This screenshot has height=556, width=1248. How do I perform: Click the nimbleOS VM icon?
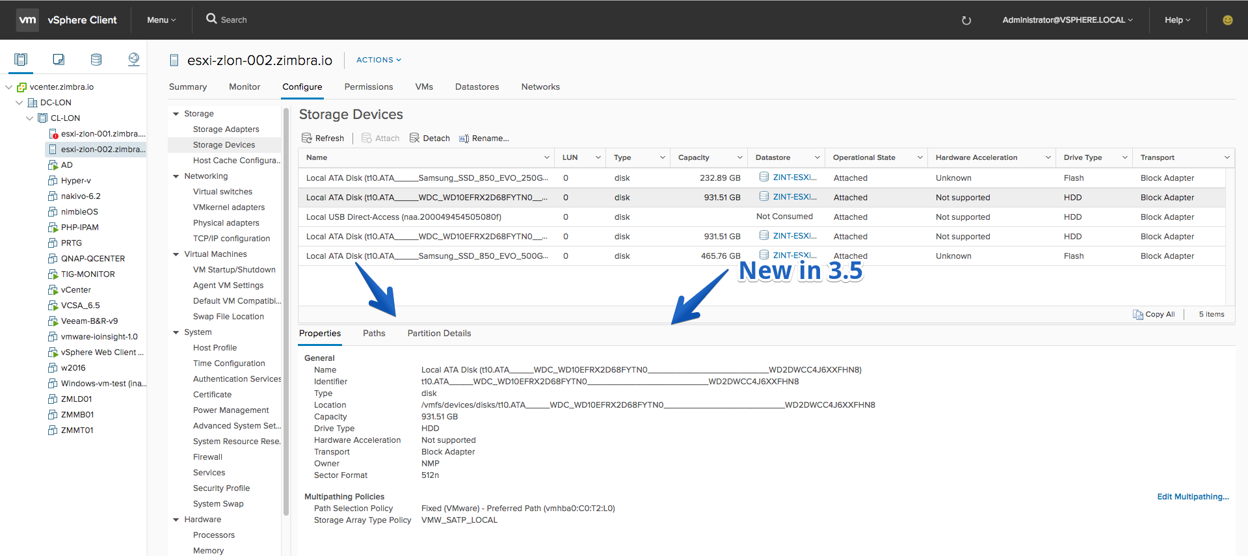tap(53, 212)
